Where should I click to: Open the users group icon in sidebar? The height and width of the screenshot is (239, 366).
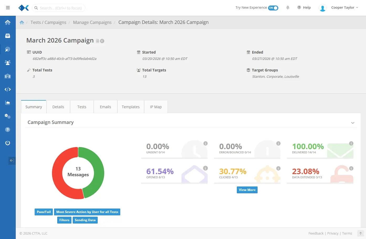click(x=8, y=63)
